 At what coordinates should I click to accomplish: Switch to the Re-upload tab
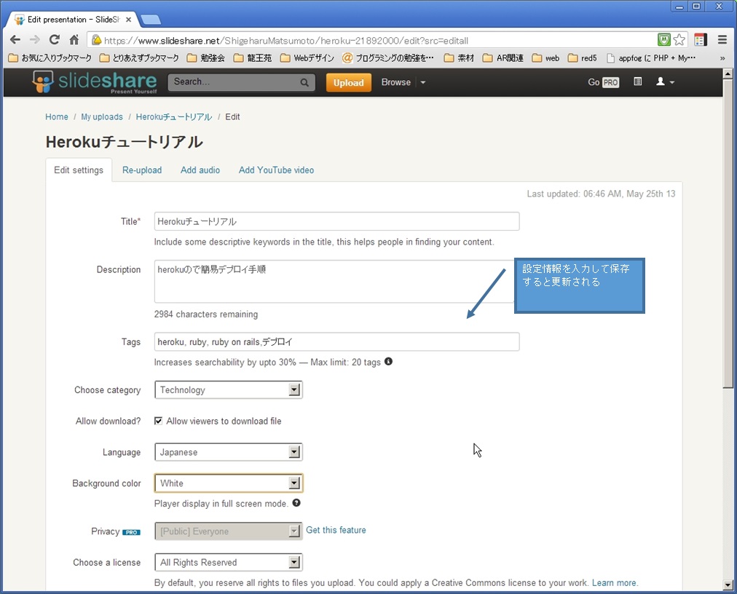[142, 170]
